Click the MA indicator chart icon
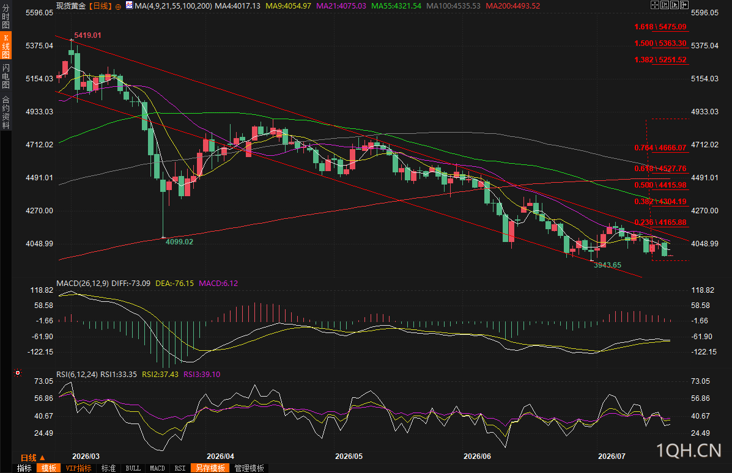 [129, 5]
